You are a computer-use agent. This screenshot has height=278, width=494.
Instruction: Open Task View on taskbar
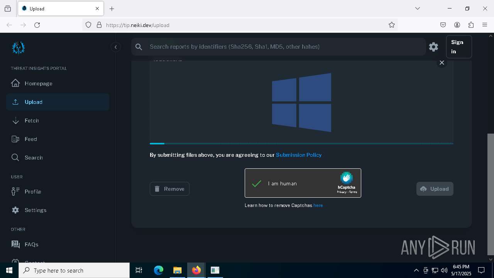click(x=139, y=270)
